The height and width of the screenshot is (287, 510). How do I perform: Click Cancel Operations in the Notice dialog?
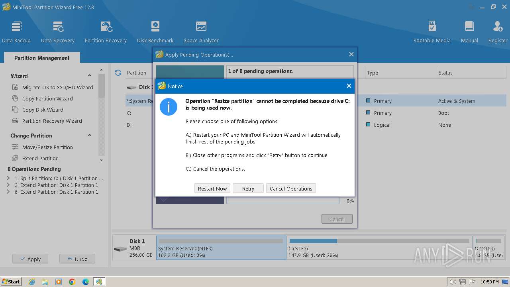pyautogui.click(x=291, y=189)
